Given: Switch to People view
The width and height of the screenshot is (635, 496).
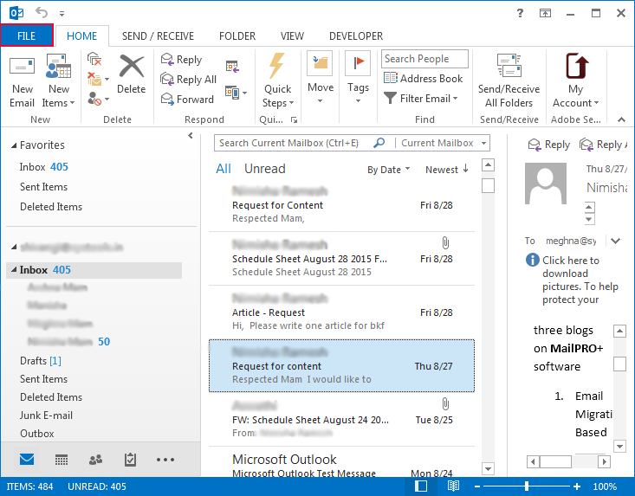Looking at the screenshot, I should (95, 460).
